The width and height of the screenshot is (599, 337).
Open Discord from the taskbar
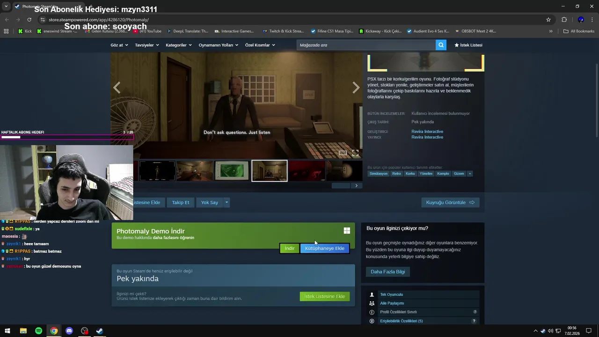click(x=69, y=331)
